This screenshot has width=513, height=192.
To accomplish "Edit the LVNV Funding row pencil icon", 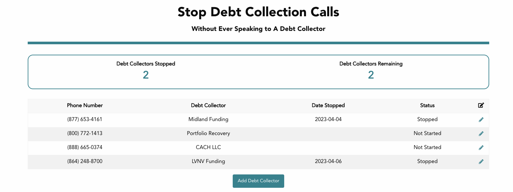I will pos(481,161).
